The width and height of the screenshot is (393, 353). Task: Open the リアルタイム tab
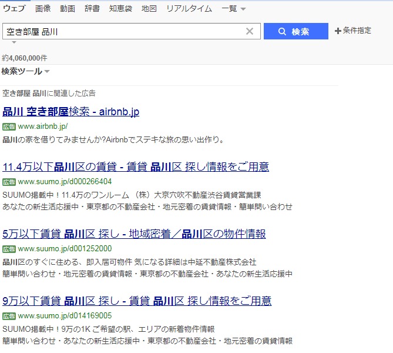coord(189,9)
